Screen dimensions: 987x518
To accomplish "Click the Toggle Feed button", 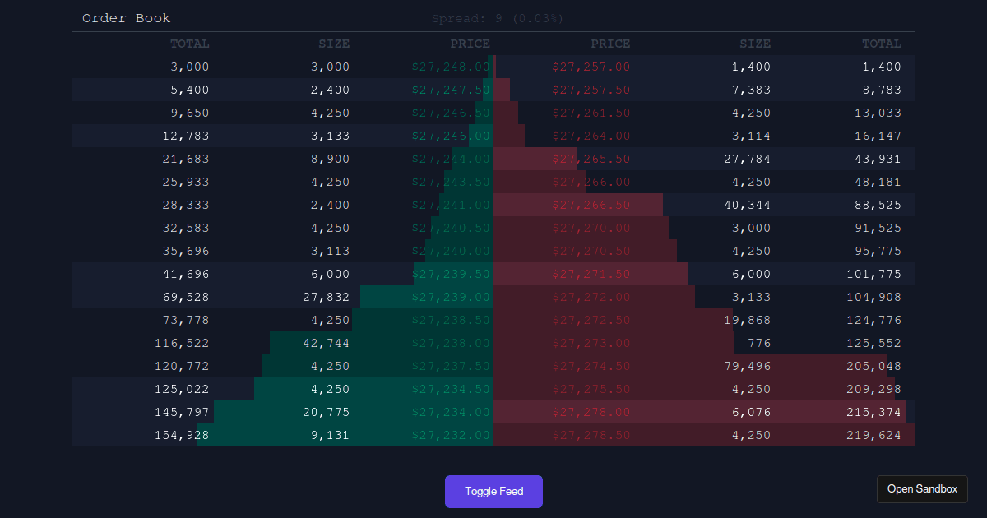I will (493, 492).
